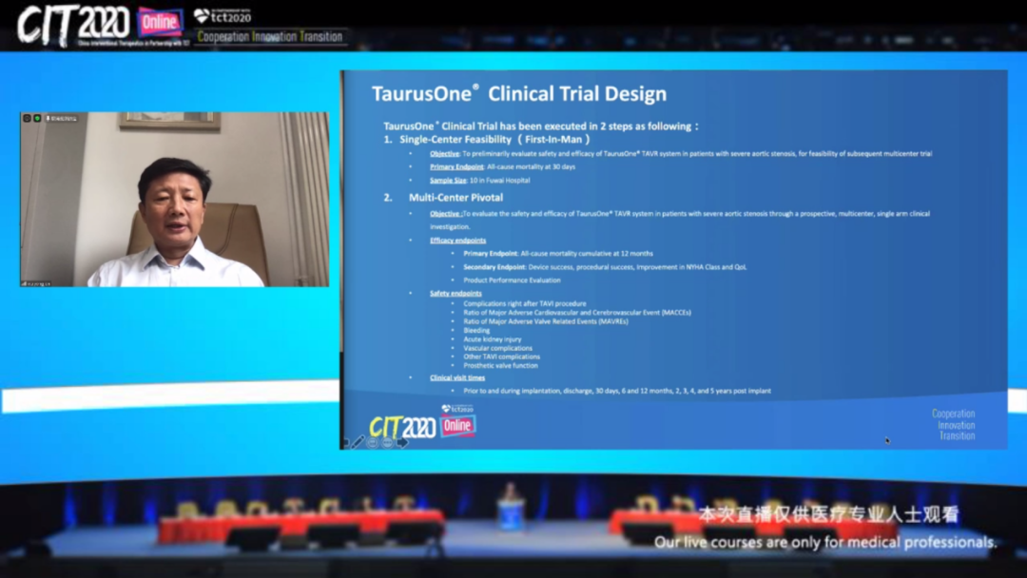
Task: Click the underlined Safety endpoints label
Action: tap(455, 293)
